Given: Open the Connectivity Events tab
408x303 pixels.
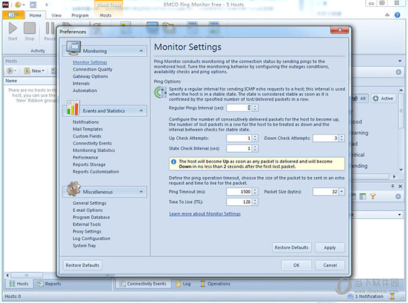Looking at the screenshot, I should [143, 284].
